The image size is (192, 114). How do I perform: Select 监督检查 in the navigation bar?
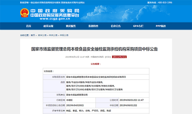93,26
